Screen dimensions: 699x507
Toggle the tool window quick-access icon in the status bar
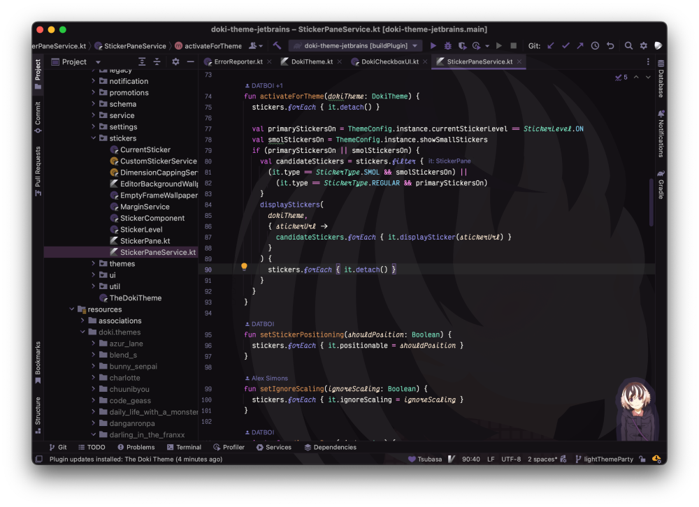[38, 459]
